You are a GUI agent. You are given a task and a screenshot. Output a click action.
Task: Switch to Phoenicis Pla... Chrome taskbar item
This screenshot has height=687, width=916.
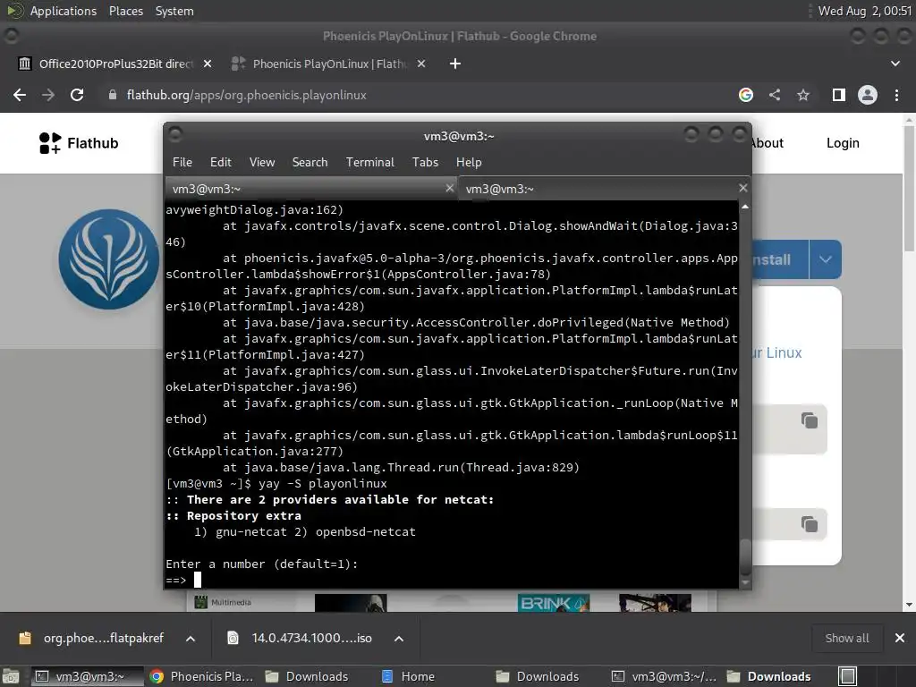[201, 676]
